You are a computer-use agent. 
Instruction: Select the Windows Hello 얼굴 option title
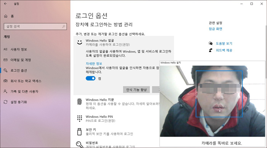(x=100, y=40)
